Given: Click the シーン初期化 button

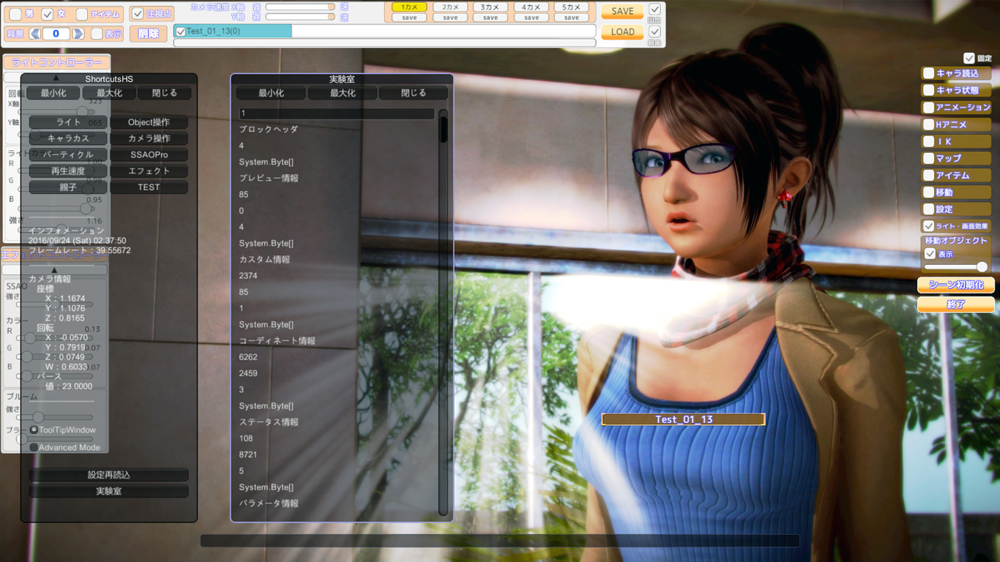Looking at the screenshot, I should tap(956, 285).
